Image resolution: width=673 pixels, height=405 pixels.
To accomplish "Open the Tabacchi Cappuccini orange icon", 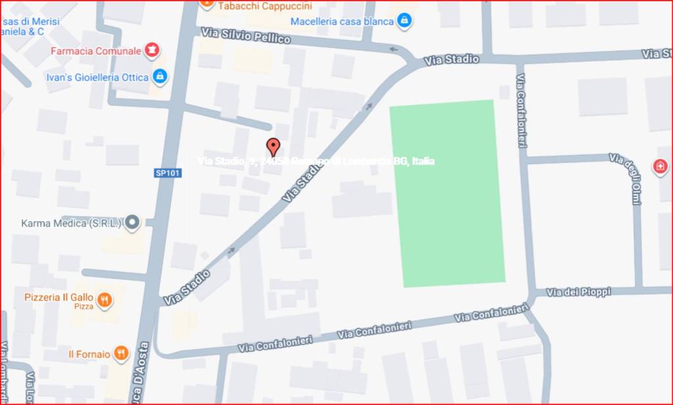I will (207, 4).
